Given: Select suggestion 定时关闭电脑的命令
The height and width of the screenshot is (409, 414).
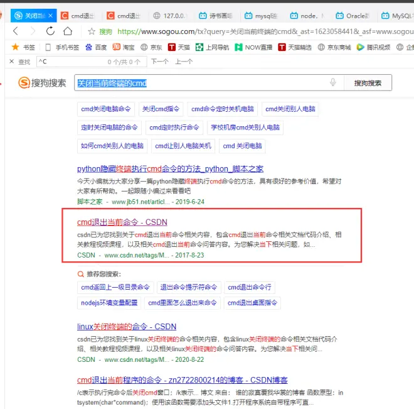Looking at the screenshot, I should (109, 128).
